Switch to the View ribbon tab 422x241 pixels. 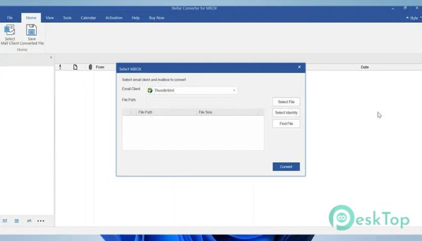[x=49, y=17]
